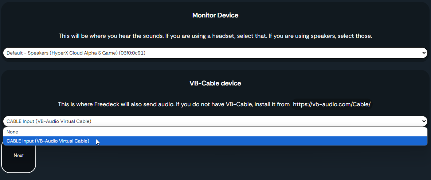Image resolution: width=431 pixels, height=180 pixels.
Task: Open the vb-audio.com/Cable download link
Action: tap(332, 104)
